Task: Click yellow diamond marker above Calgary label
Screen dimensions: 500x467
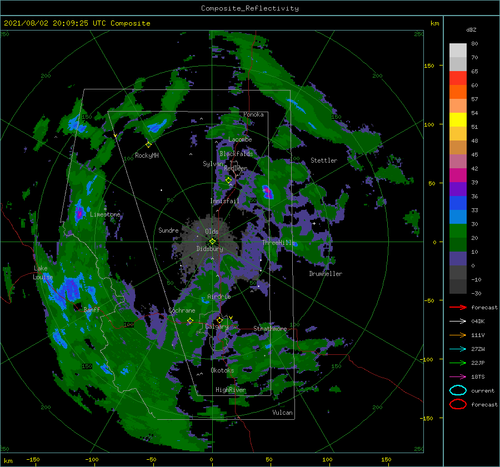Action: pyautogui.click(x=219, y=320)
